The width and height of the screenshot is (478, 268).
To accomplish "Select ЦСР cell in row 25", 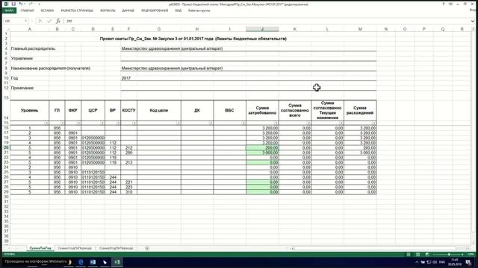I will coord(93,172).
